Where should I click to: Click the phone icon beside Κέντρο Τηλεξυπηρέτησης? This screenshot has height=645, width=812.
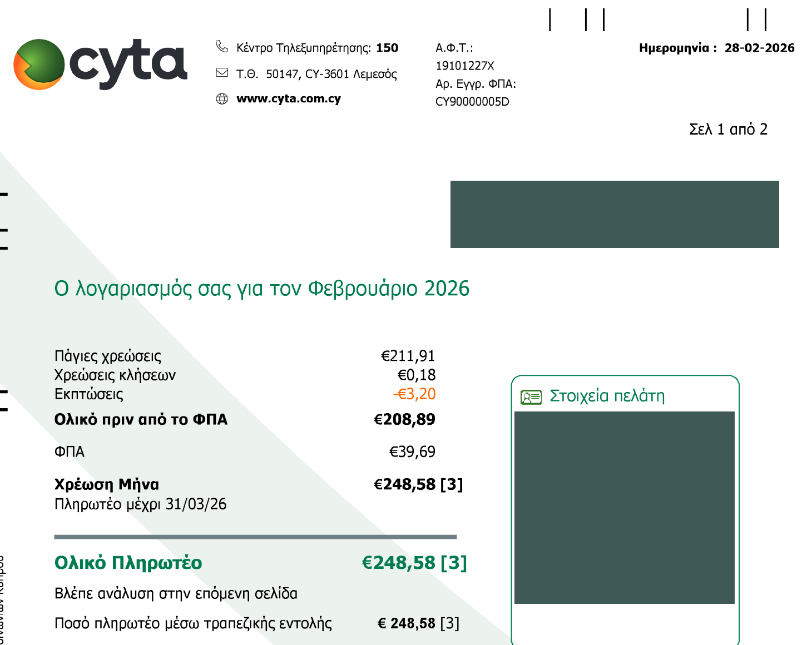click(222, 47)
